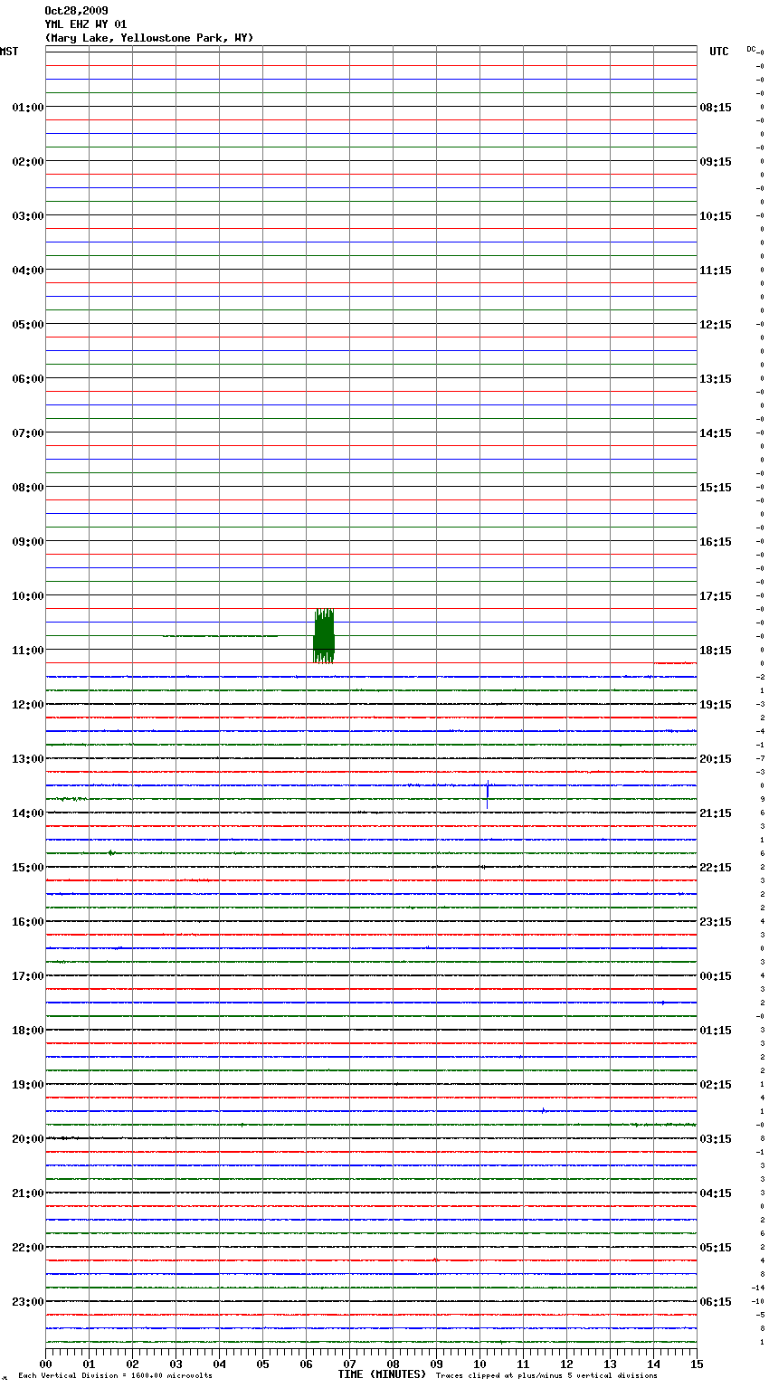Click the 12:15 UTC label

coord(716,325)
